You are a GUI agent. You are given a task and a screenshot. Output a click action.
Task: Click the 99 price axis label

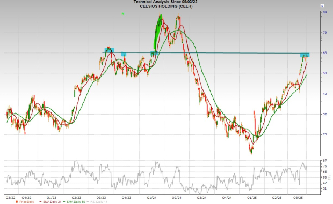click(x=325, y=12)
